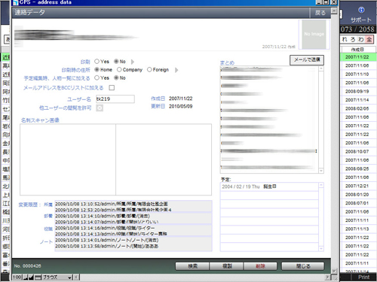Click the 複製 button
Viewport: 377px width, 282px height.
227,266
